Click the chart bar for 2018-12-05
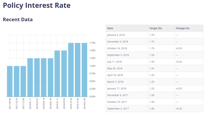 (x=78, y=70)
